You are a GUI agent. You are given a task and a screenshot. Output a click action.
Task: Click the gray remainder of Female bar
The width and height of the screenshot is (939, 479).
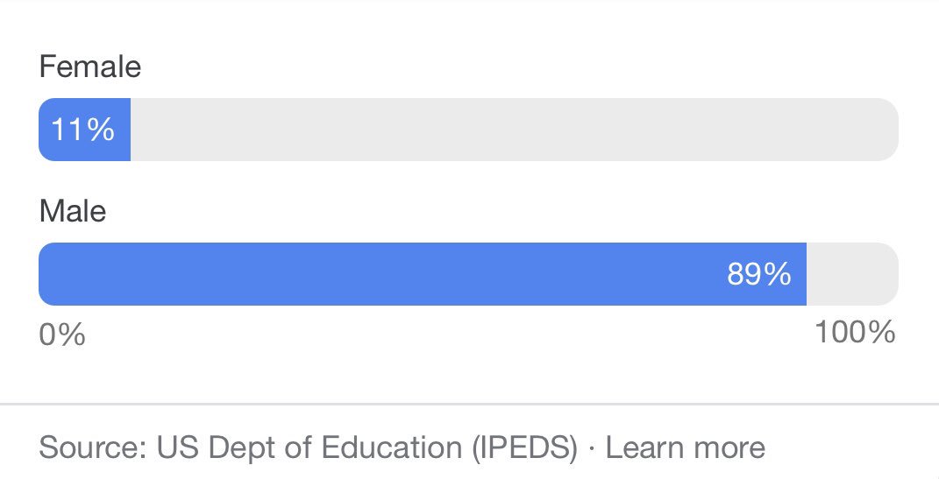[x=515, y=130]
